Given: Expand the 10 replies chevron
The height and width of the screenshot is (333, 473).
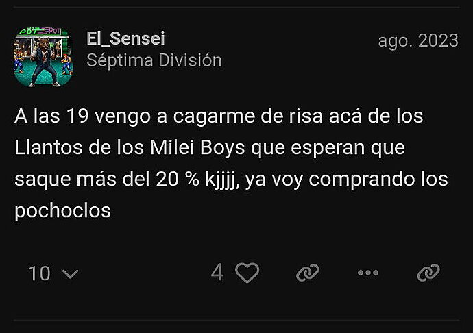Looking at the screenshot, I should (70, 273).
